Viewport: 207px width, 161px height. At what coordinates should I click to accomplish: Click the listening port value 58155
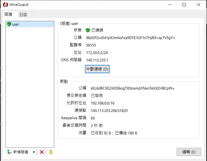(x=91, y=45)
